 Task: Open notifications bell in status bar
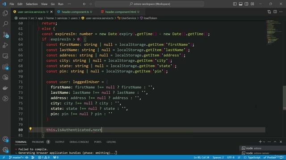pyautogui.click(x=282, y=157)
